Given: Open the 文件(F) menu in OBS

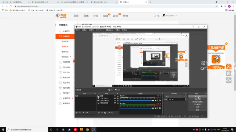Looking at the screenshot, I should coord(78,30).
